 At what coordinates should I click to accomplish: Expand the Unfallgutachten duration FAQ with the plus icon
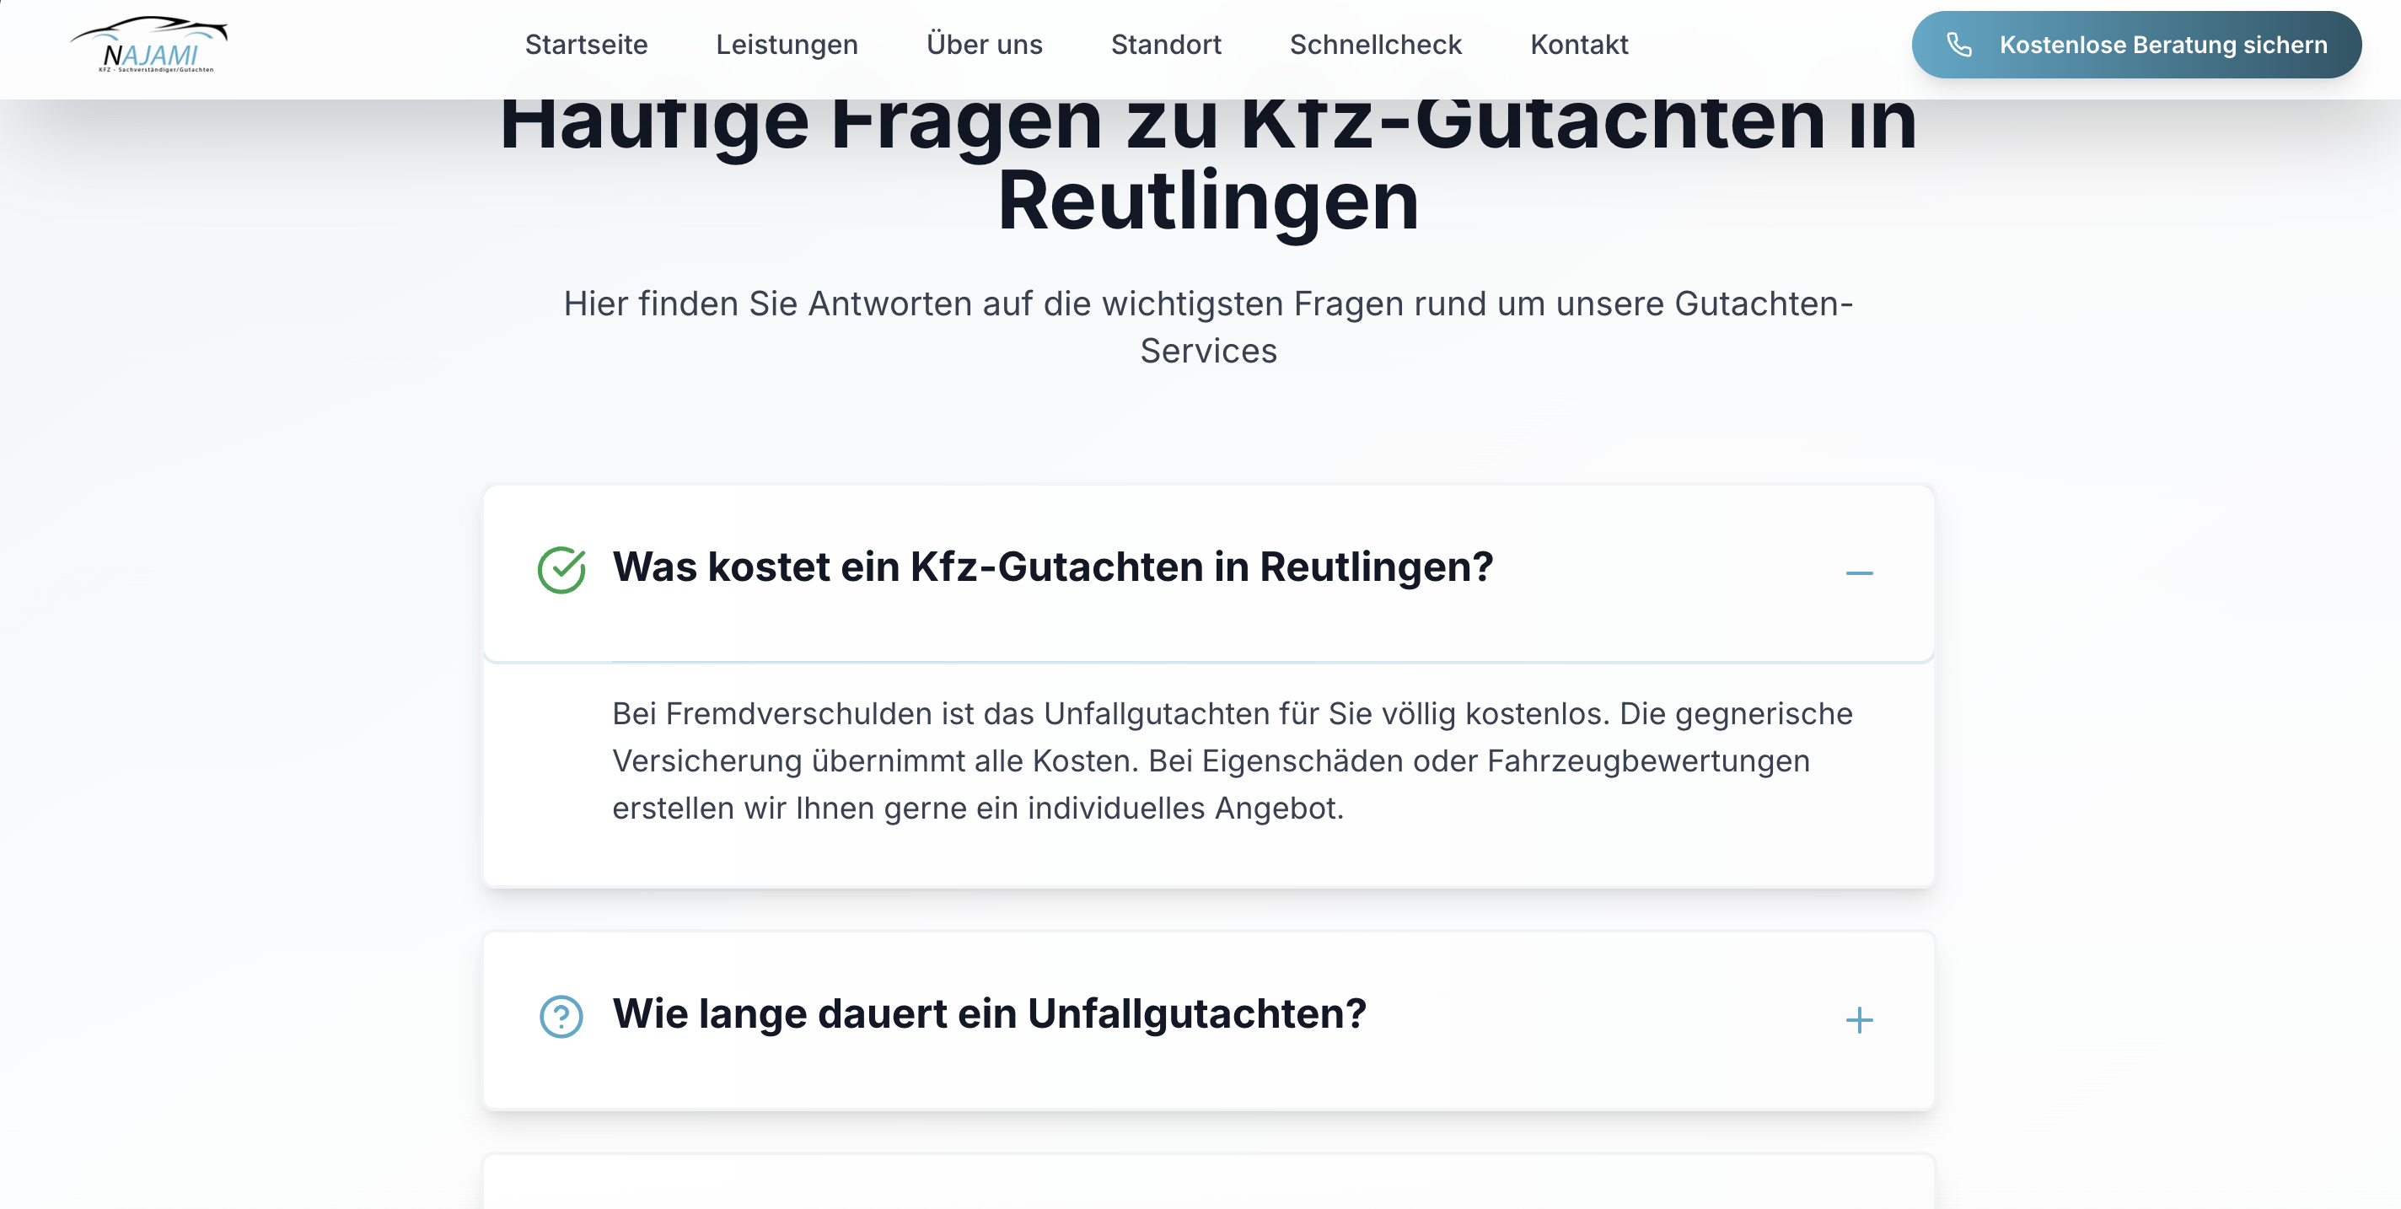coord(1859,1018)
